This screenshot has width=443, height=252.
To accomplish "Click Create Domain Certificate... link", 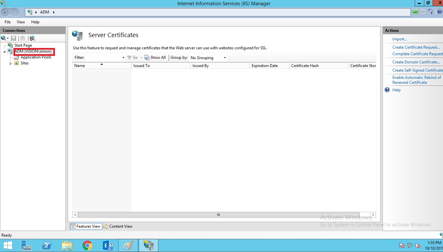I will click(x=416, y=62).
